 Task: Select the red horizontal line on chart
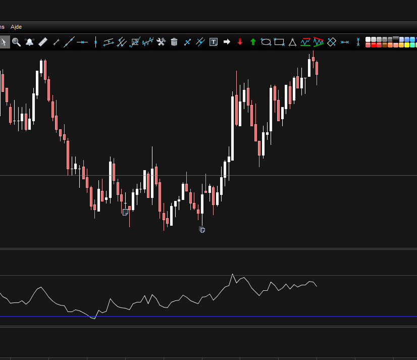tap(209, 176)
